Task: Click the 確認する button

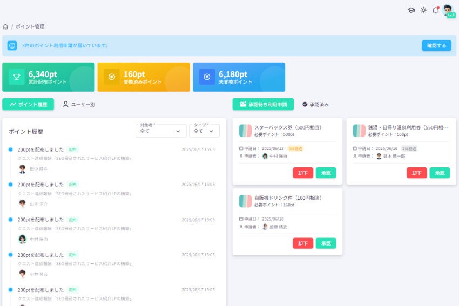Action: 436,46
